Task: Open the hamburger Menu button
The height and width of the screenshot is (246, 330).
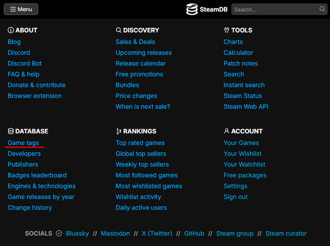Action: point(21,9)
